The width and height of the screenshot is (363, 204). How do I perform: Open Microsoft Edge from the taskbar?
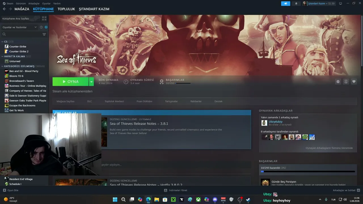(148, 199)
